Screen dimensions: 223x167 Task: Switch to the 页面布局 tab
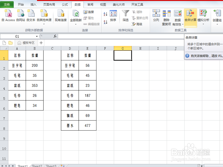[x=49, y=4]
